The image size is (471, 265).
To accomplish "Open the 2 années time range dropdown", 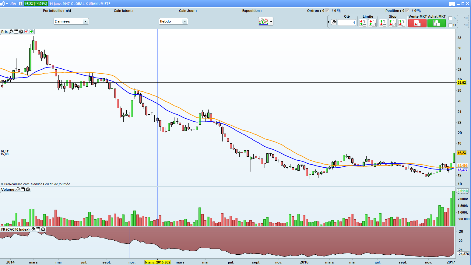I will (71, 21).
